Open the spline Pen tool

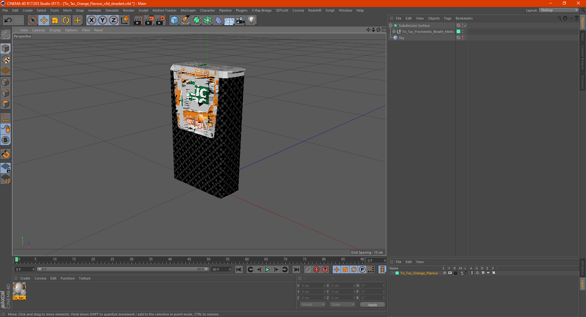click(x=185, y=20)
